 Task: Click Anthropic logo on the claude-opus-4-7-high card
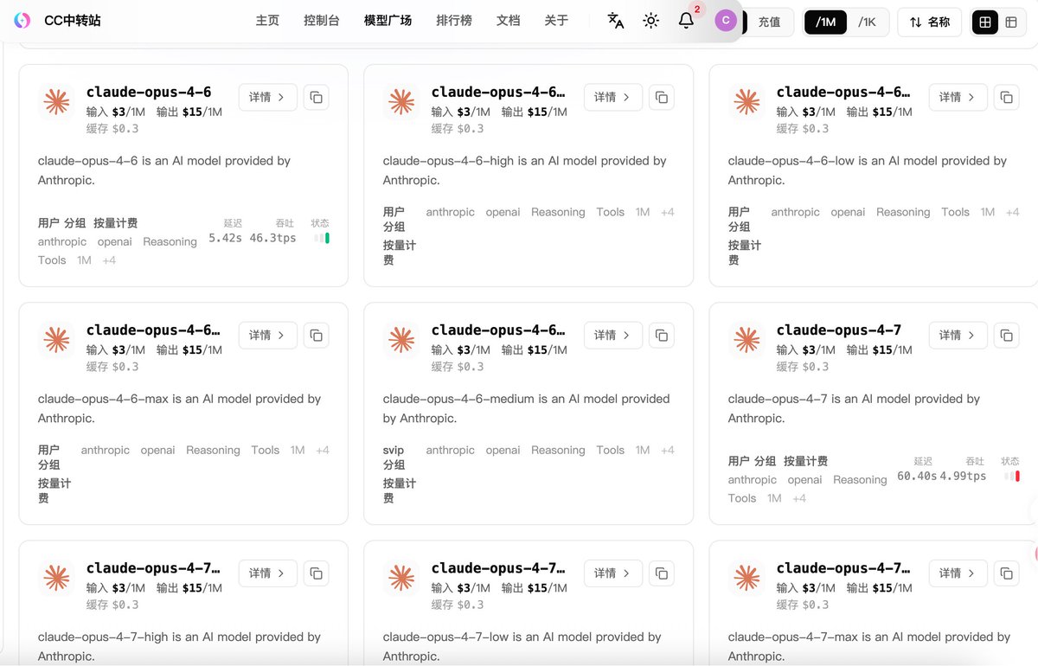point(56,578)
